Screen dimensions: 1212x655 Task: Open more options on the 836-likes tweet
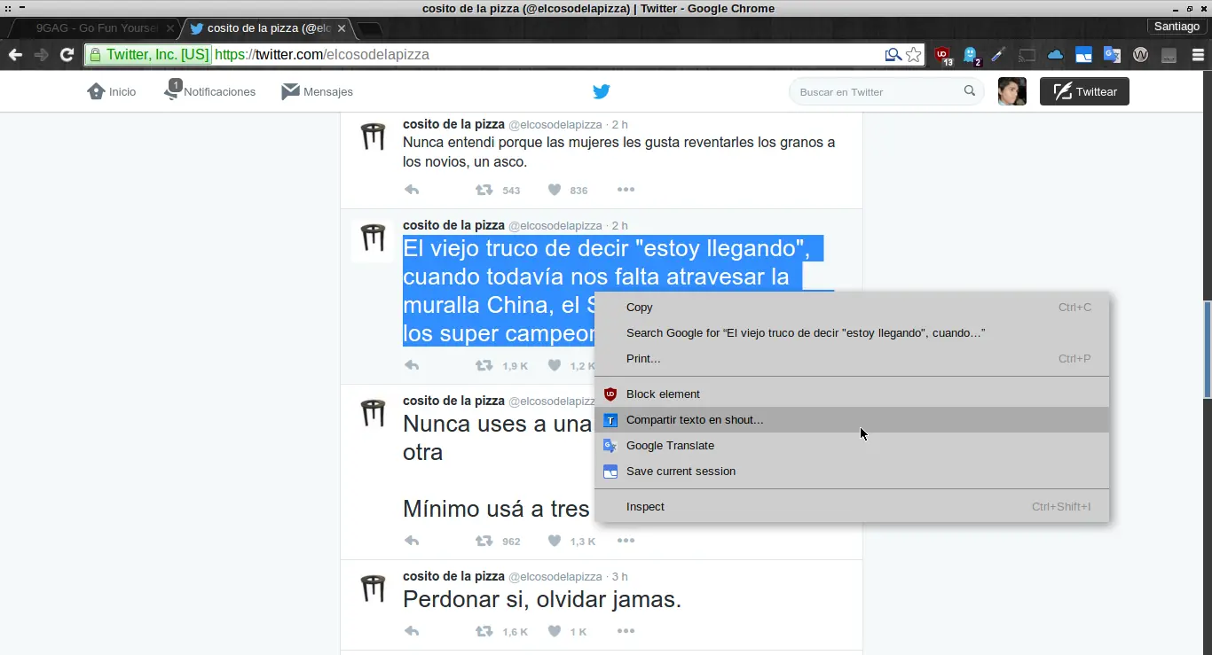tap(626, 190)
